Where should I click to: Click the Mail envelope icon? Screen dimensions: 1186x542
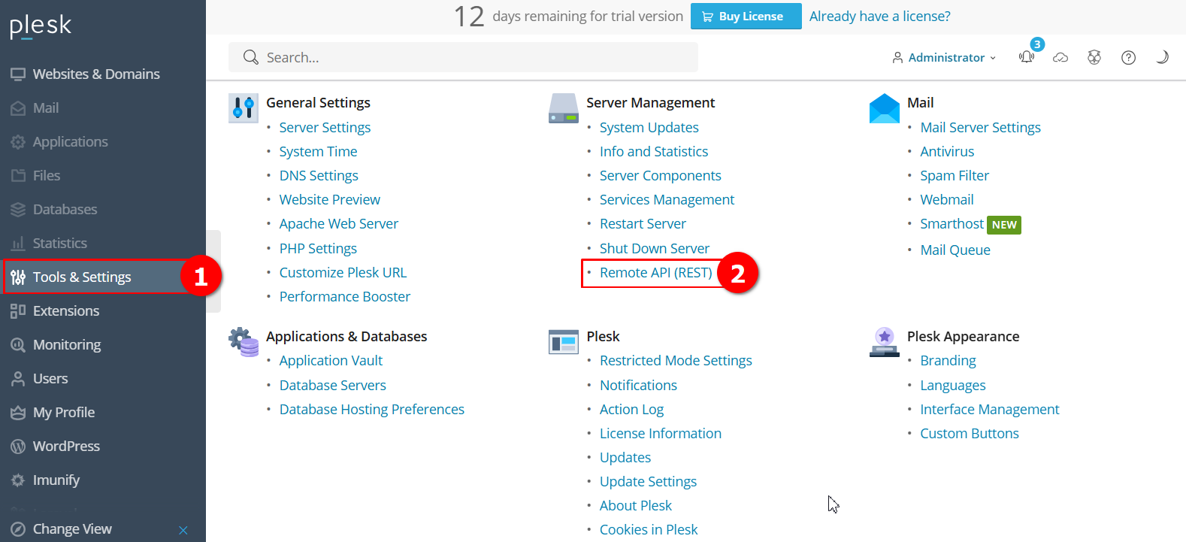tap(885, 108)
